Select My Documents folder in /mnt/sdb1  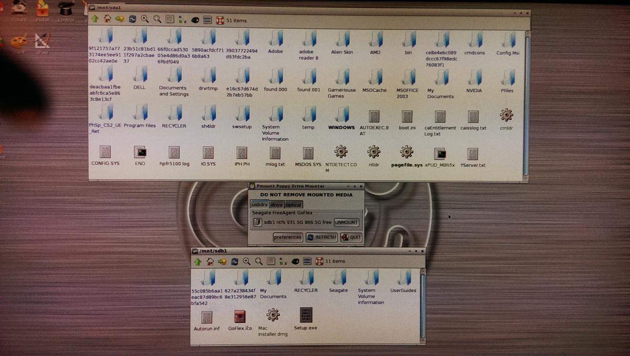coord(274,284)
